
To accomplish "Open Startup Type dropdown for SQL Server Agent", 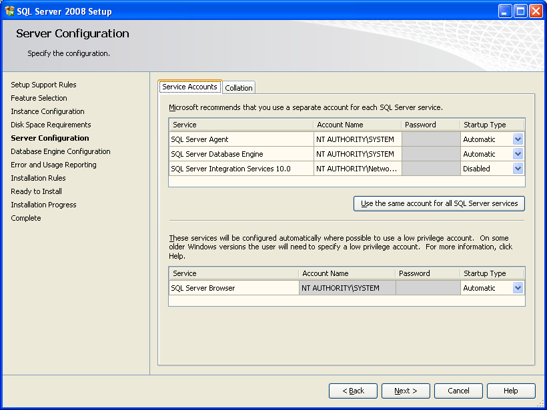I will click(518, 139).
